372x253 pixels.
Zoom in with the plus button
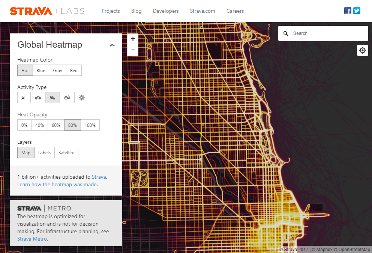[x=133, y=39]
